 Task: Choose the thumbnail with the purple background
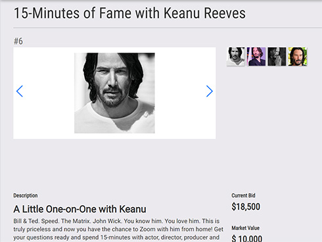coord(256,57)
